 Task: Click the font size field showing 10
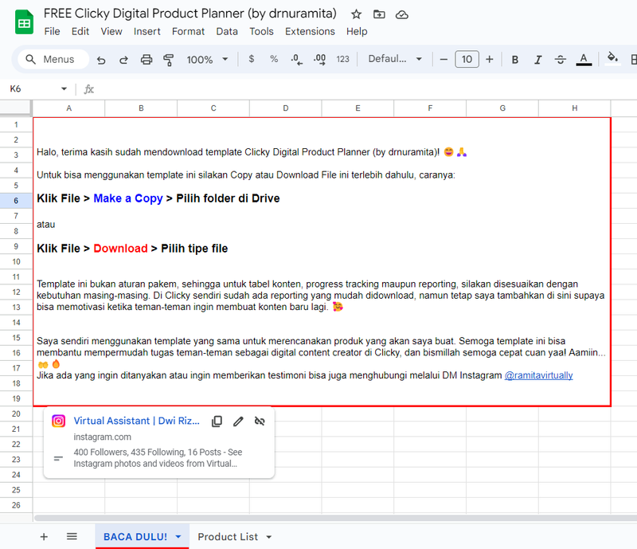(467, 60)
